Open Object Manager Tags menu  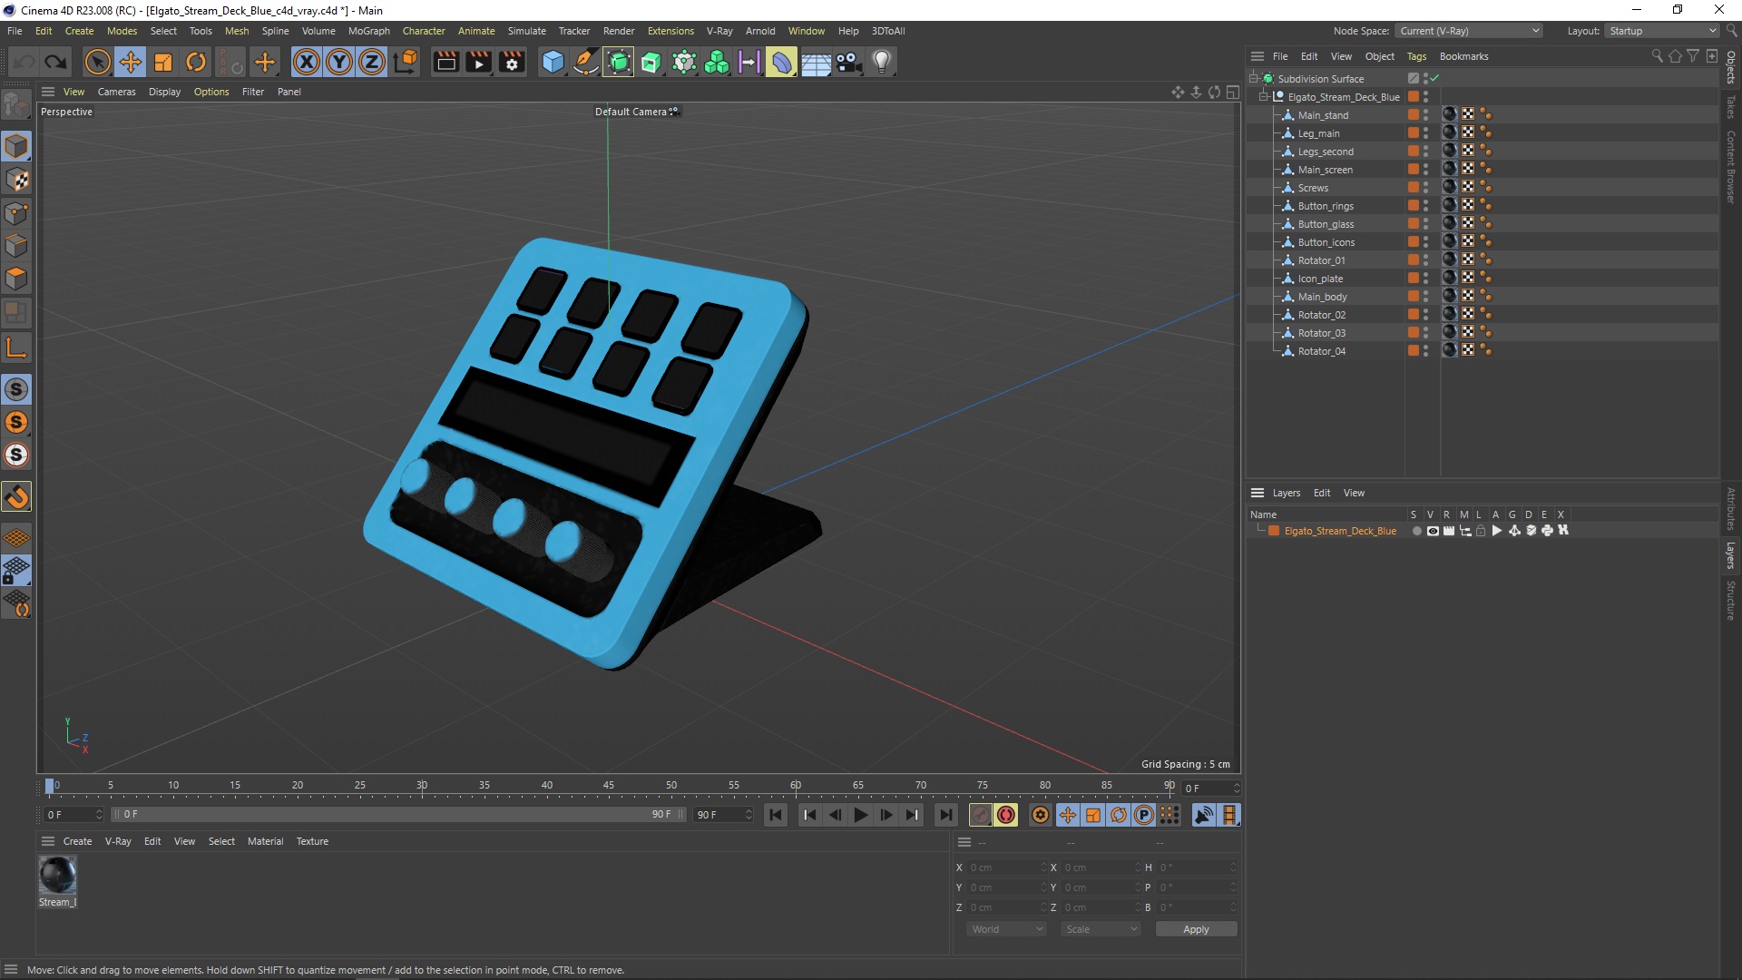(1416, 56)
